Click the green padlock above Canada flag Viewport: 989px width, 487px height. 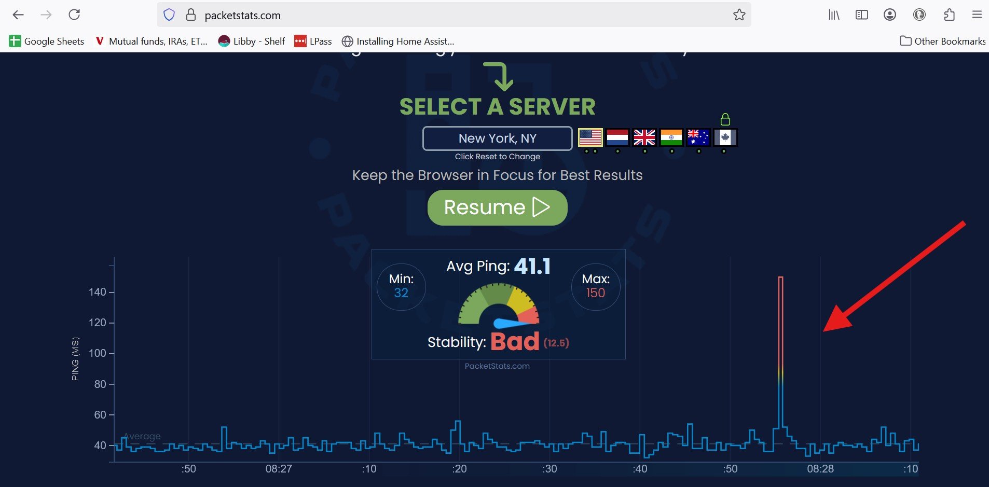(x=725, y=119)
